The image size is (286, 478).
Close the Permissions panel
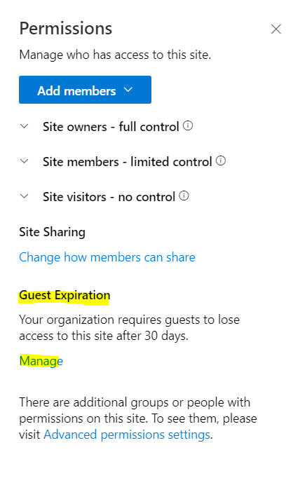coord(275,29)
